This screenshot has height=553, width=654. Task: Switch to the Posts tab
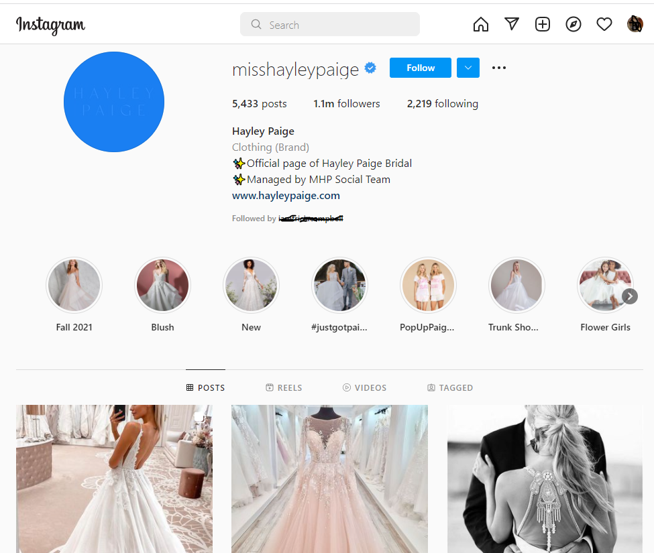[206, 387]
